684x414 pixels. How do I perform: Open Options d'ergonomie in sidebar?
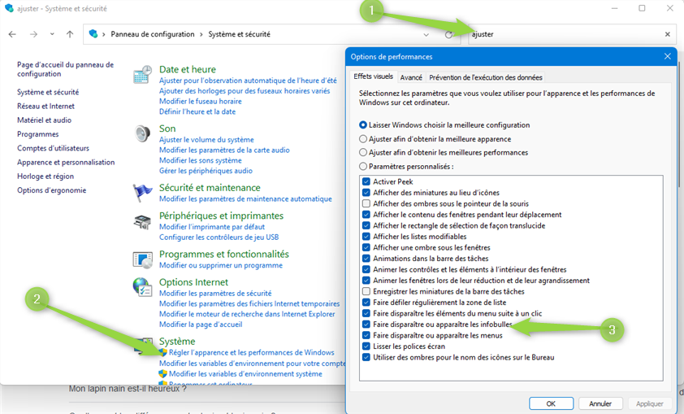(x=51, y=190)
